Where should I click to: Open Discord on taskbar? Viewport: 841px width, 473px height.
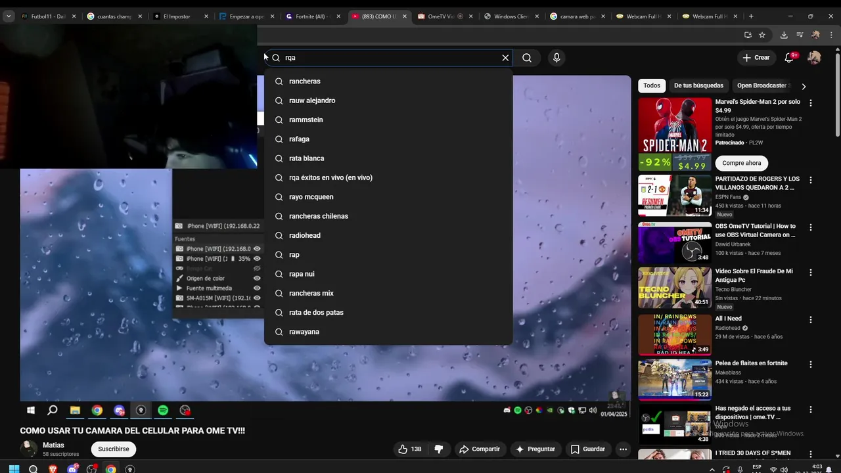pyautogui.click(x=72, y=469)
